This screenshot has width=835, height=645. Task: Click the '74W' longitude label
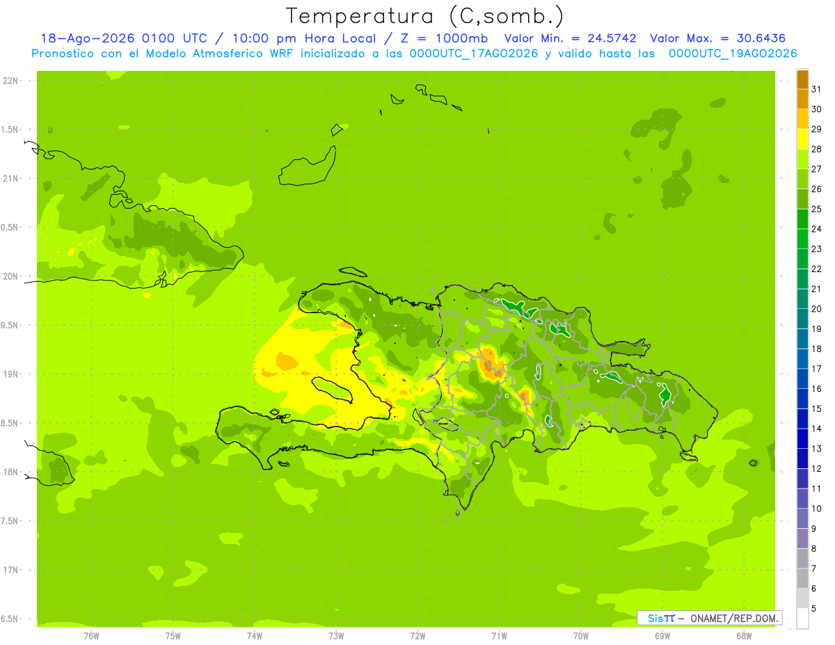point(254,635)
